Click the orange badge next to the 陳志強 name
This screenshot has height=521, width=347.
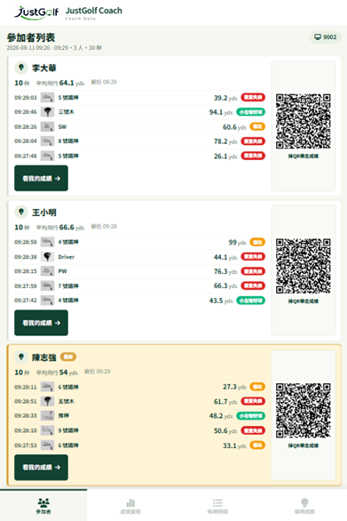click(x=68, y=357)
